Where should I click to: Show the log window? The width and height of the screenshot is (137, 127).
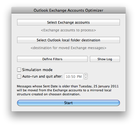[105, 59]
